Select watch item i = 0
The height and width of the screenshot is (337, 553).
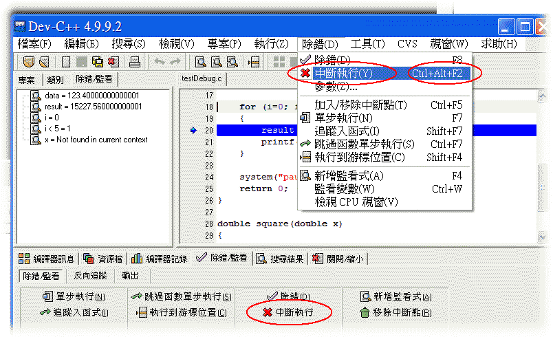tap(52, 118)
